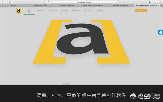Image resolution: width=163 pixels, height=102 pixels.
Task: Click the large yellow-bracket Arctime logo banner
Action: coord(81,42)
